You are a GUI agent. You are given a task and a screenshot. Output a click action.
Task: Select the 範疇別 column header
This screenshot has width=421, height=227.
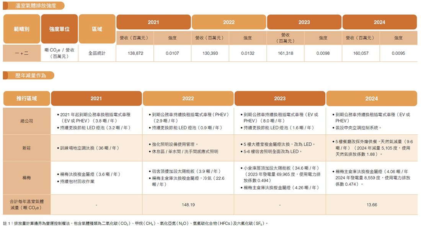coord(21,29)
